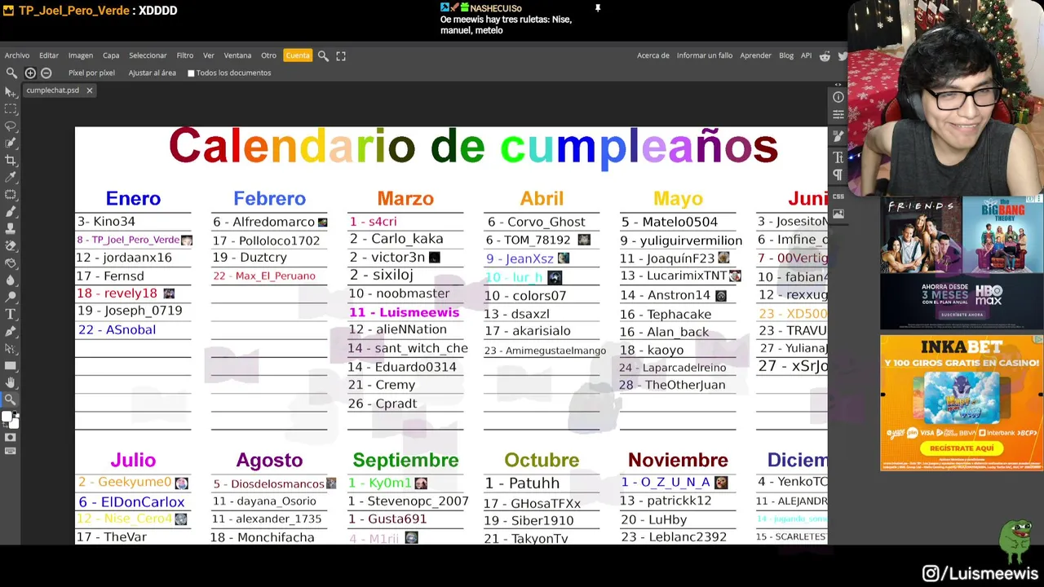Open the Filtro menu

[185, 55]
